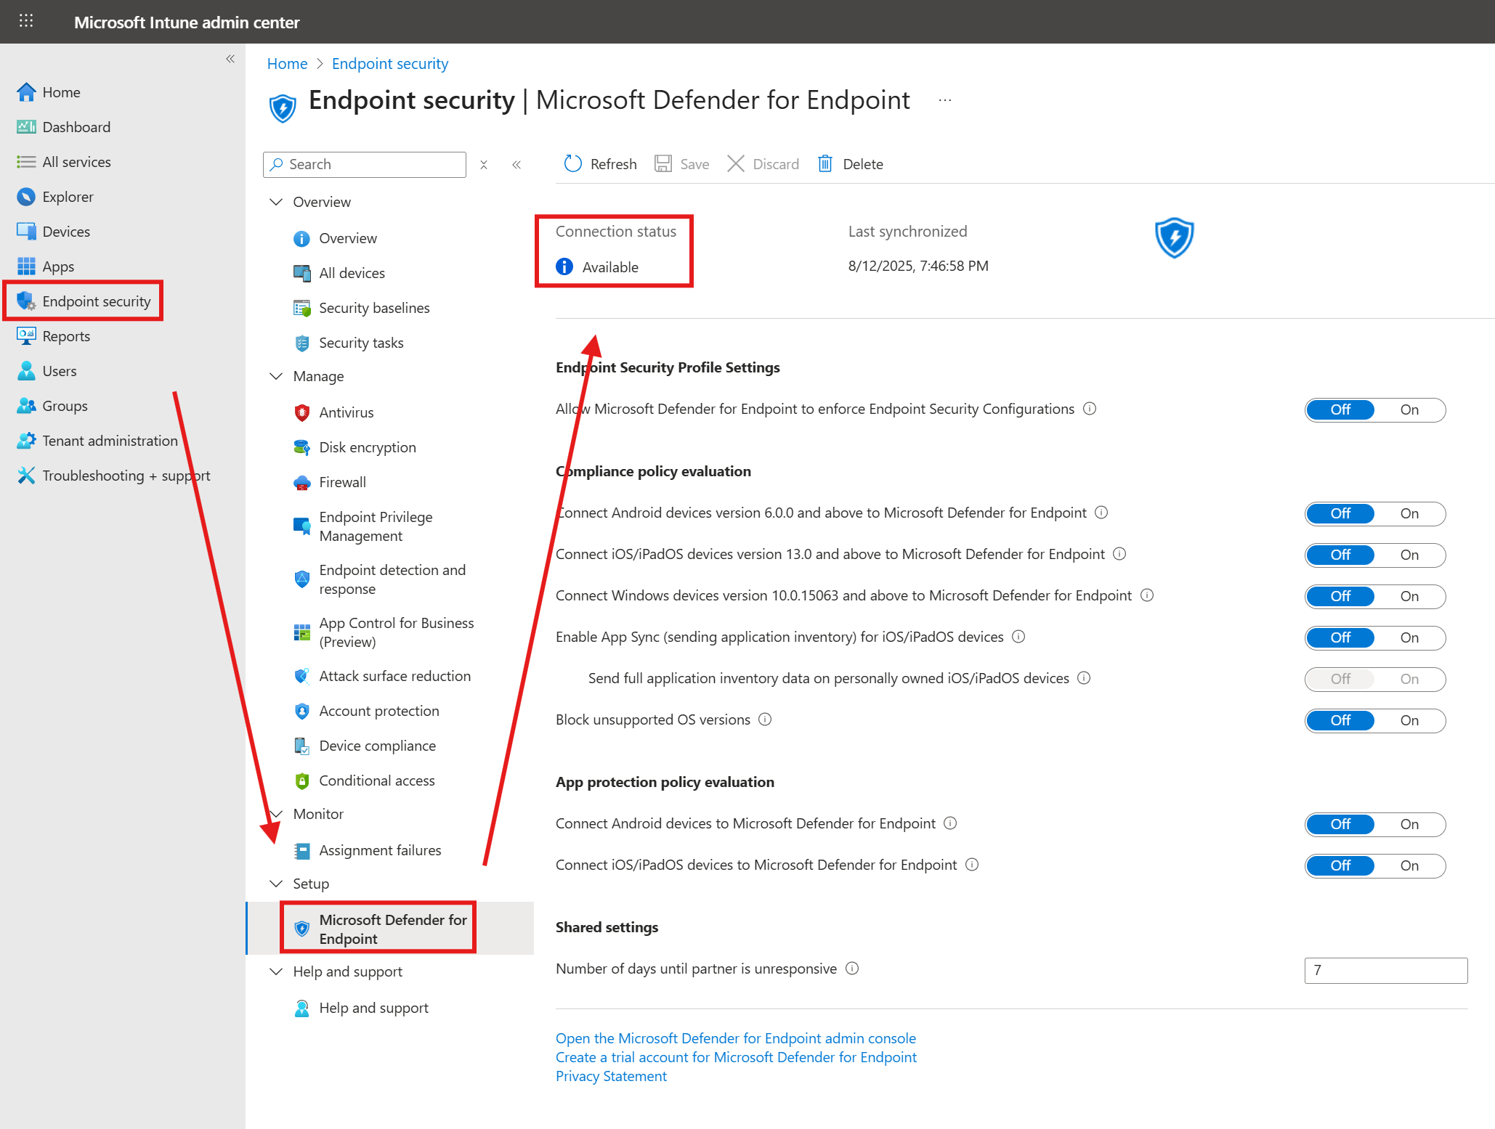Open the more options ellipsis by title
The width and height of the screenshot is (1495, 1129).
click(x=945, y=100)
